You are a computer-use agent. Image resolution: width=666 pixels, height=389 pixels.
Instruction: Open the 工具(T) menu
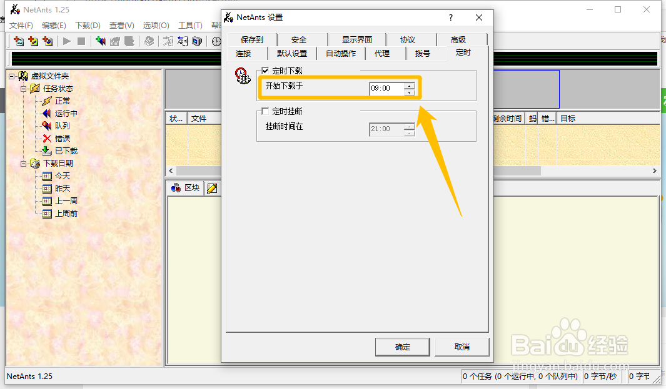coord(190,26)
